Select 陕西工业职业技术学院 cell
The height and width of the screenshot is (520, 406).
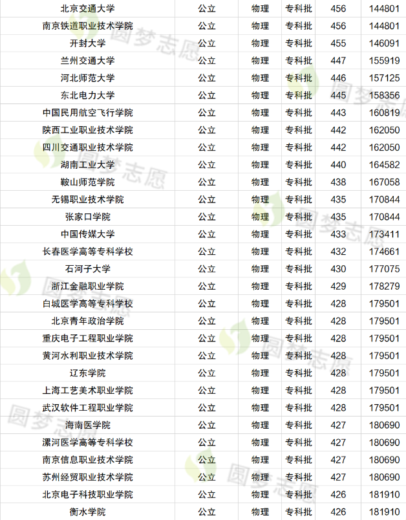(x=87, y=130)
